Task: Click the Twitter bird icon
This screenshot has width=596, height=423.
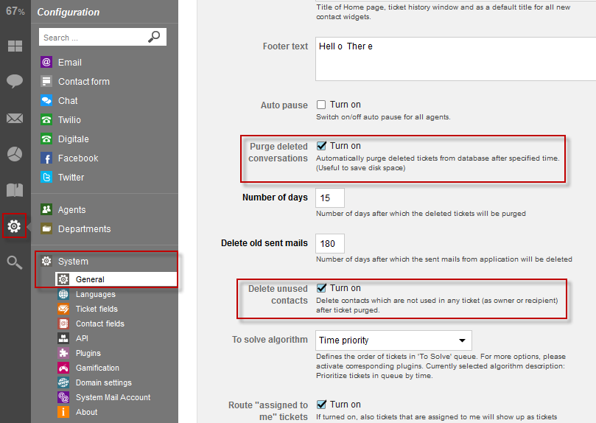Action: [46, 178]
